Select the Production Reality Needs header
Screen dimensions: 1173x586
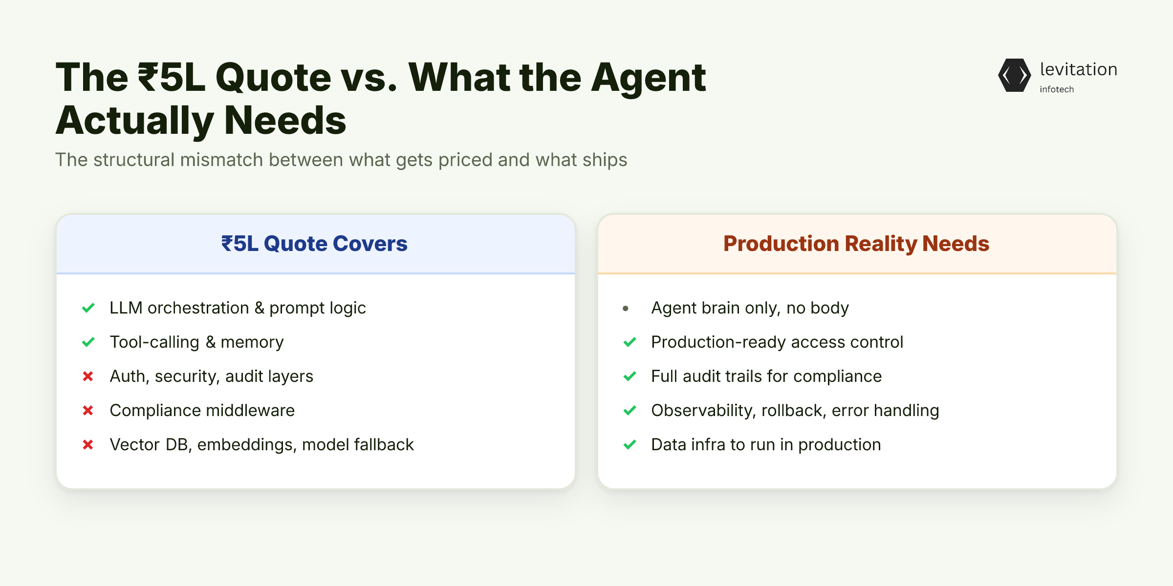tap(856, 243)
